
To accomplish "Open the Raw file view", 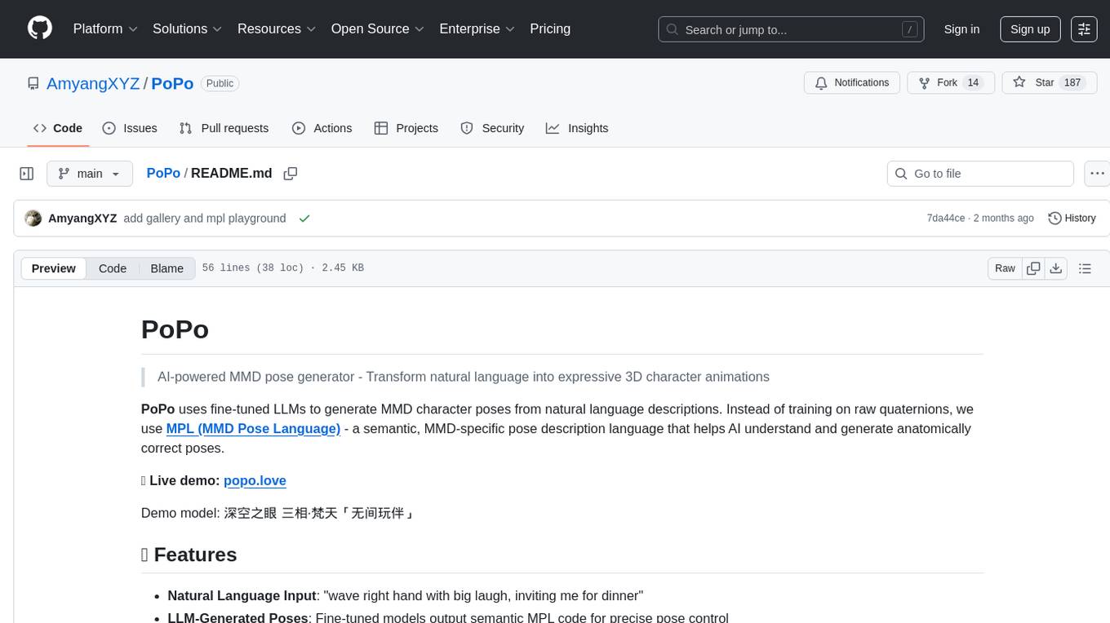I will tap(1005, 268).
